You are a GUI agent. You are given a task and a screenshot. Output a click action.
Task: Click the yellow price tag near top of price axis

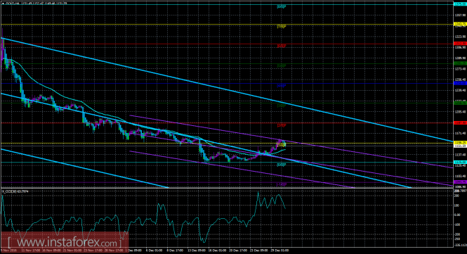click(x=459, y=24)
